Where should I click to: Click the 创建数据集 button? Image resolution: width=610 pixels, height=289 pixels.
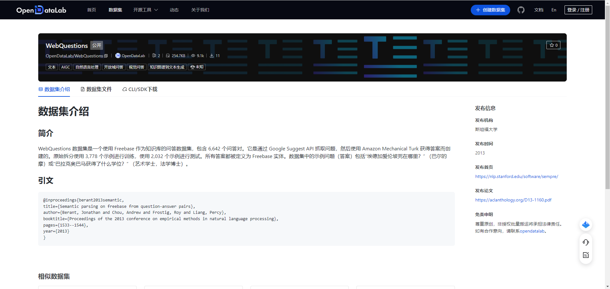[x=490, y=10]
